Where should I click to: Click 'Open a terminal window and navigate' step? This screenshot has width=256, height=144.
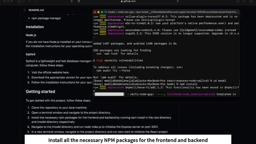(x=71, y=113)
